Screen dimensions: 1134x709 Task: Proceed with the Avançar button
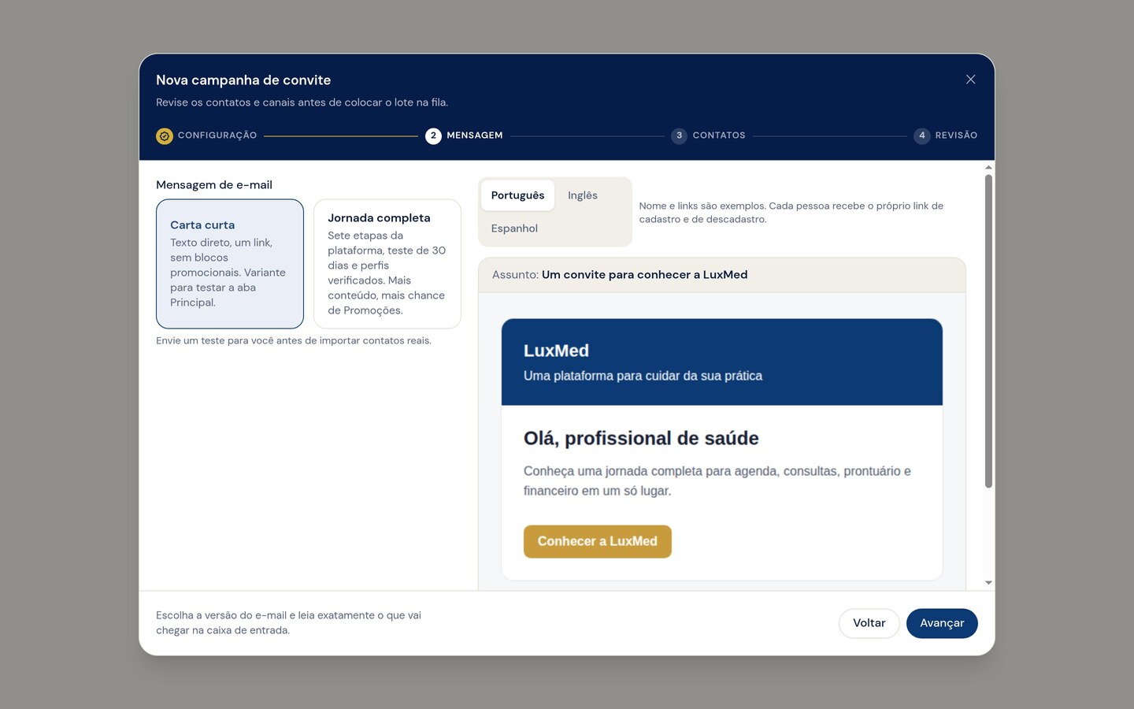[942, 623]
